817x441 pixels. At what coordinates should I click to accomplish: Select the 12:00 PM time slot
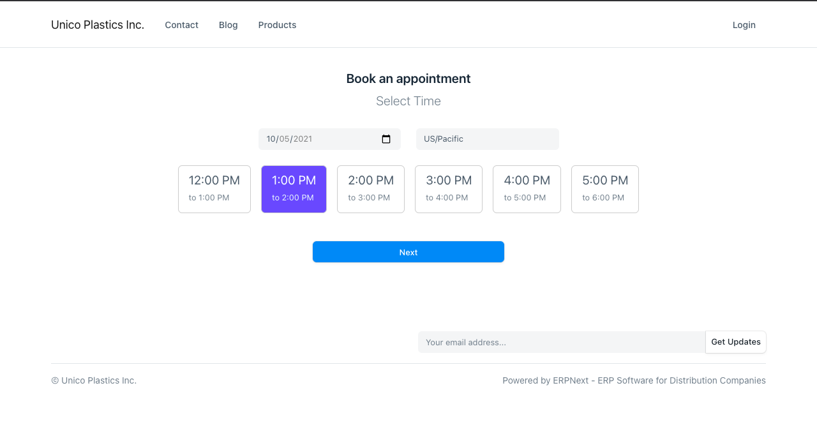click(x=214, y=189)
